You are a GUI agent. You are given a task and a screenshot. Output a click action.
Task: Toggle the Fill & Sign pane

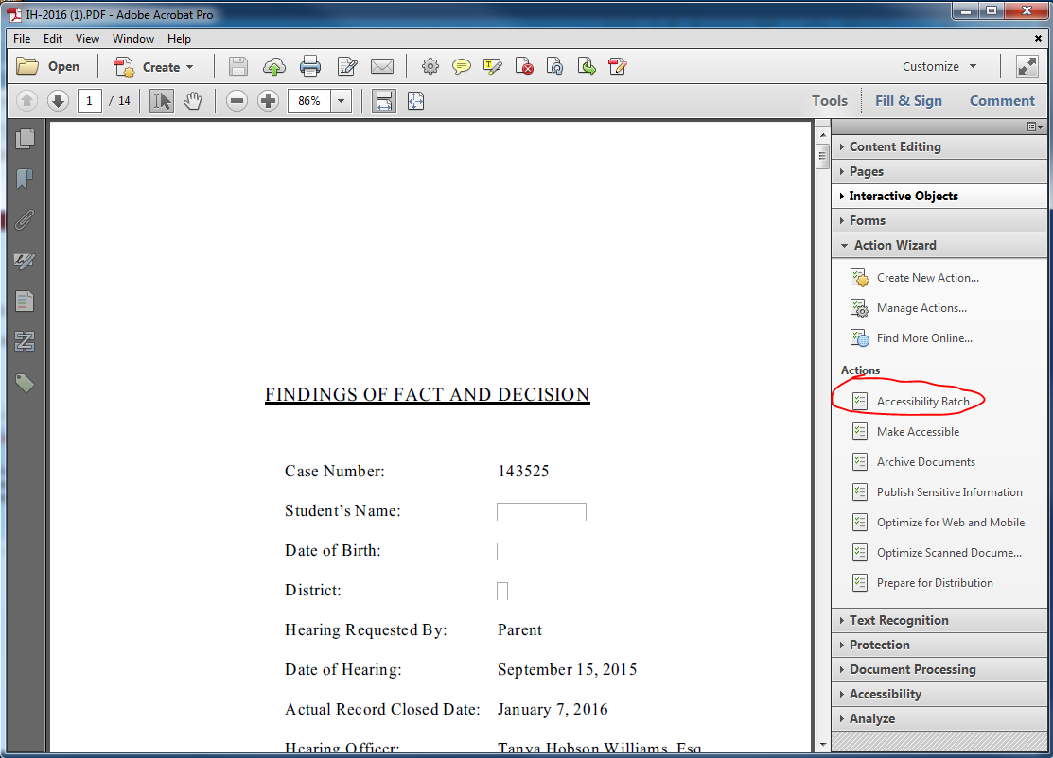908,100
